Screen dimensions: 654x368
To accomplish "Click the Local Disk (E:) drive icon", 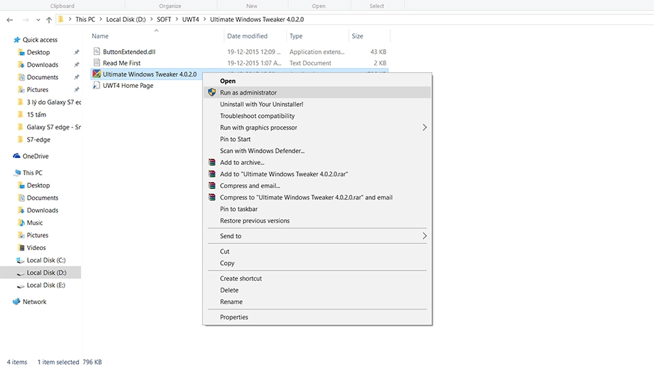I will click(20, 286).
